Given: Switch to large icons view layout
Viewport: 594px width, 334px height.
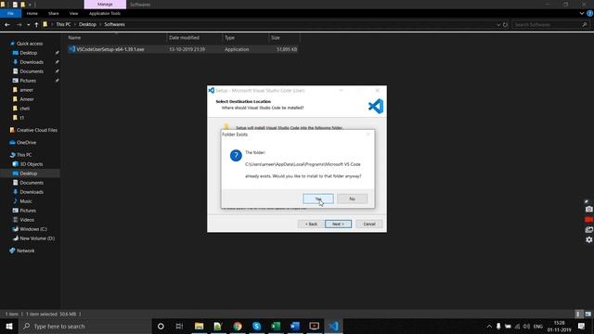Looking at the screenshot, I should point(588,314).
